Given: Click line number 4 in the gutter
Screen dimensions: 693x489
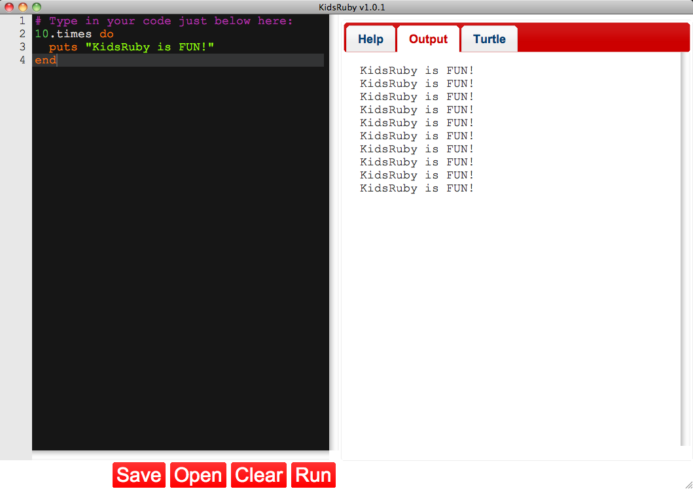Looking at the screenshot, I should coord(22,60).
